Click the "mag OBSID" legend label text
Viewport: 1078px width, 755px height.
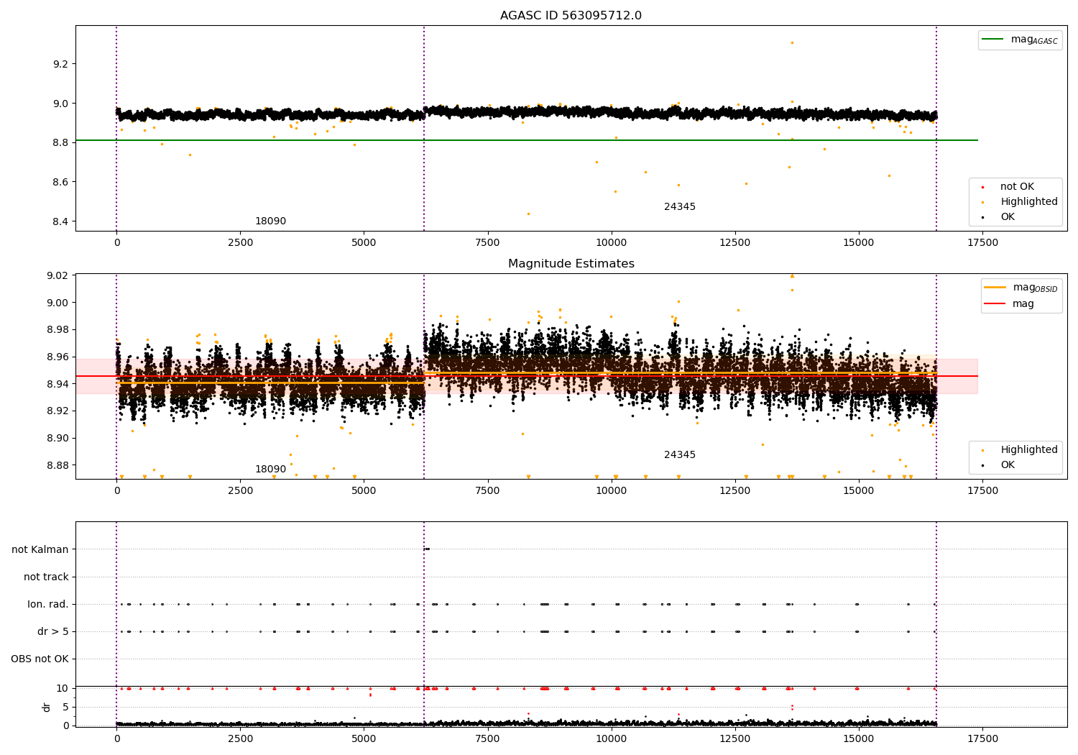tap(1035, 288)
